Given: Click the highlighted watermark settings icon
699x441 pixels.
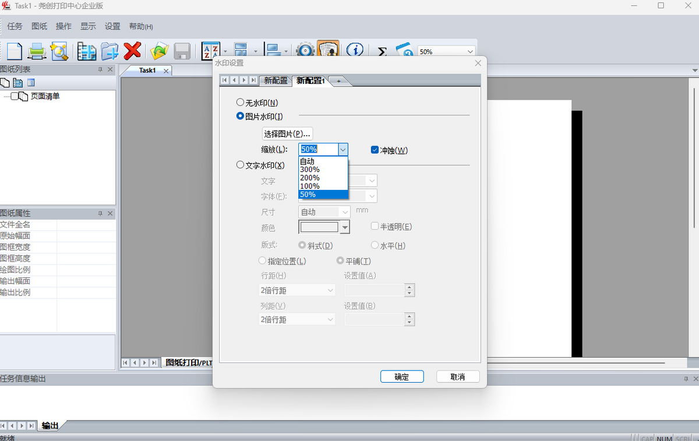Looking at the screenshot, I should pyautogui.click(x=328, y=51).
